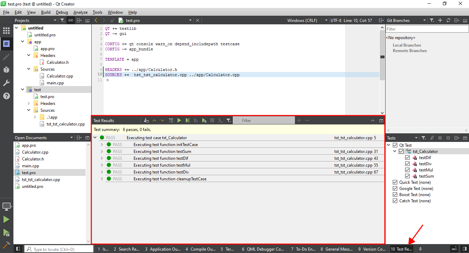Screen dimensions: 469x253
Task: Close test.pro document with X
Action: coord(197,21)
